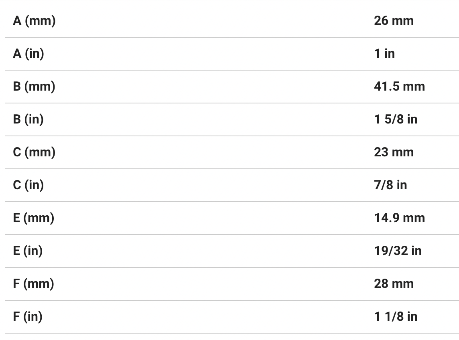
Task: Click the "C (mm)" row label
Action: point(34,152)
